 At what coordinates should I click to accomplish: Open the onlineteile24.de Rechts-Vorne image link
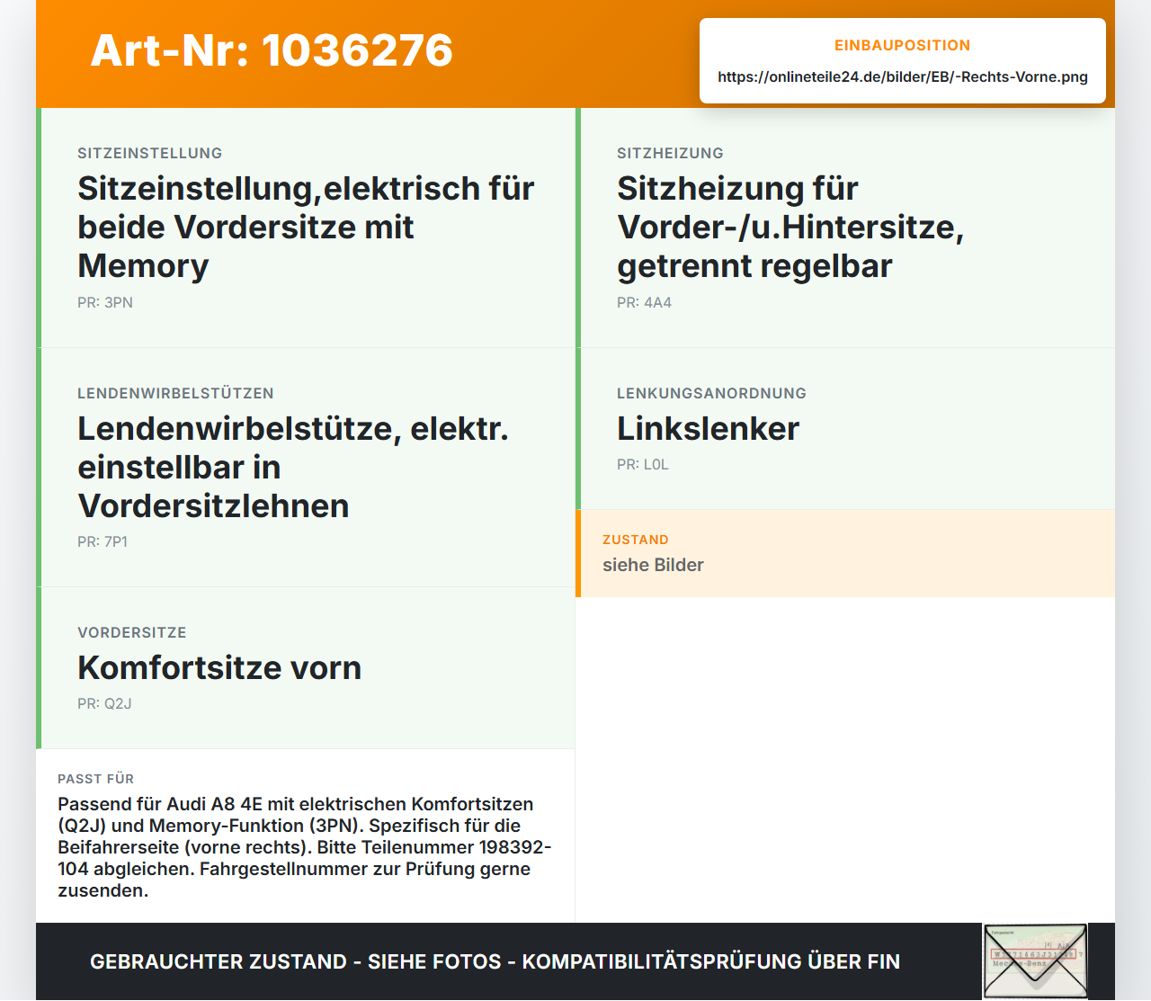(903, 76)
